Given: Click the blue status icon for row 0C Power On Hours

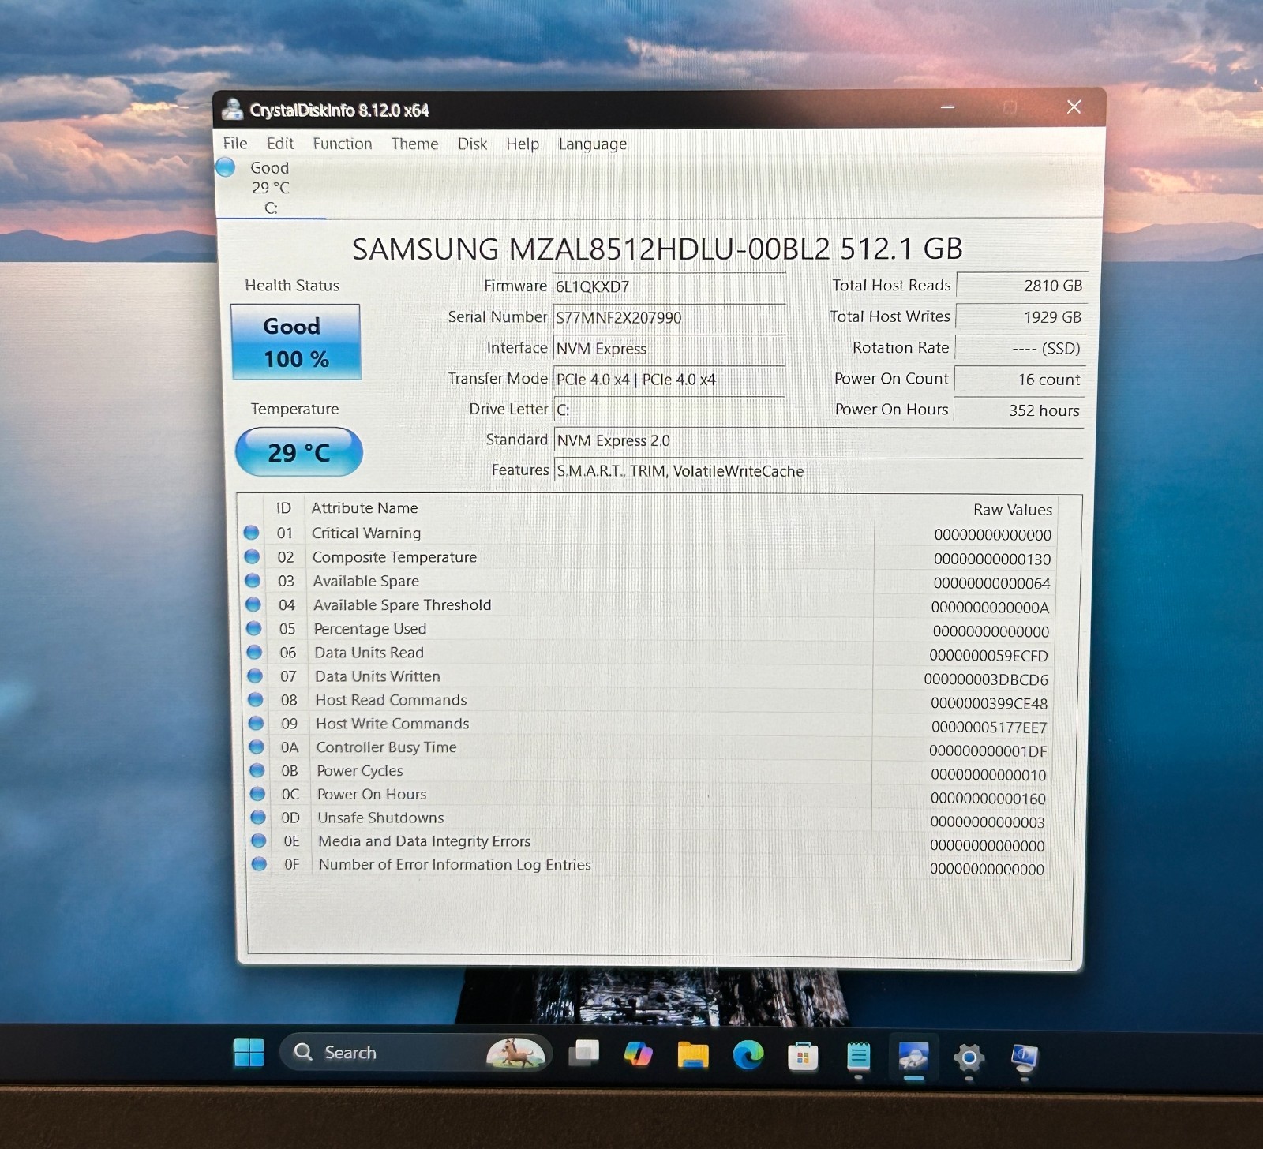Looking at the screenshot, I should [x=257, y=794].
